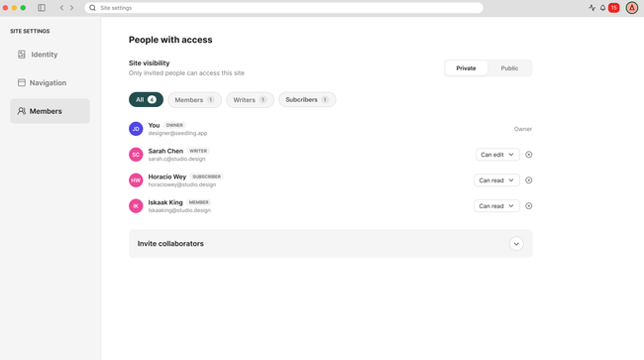644x360 pixels.
Task: Click Iskaak King's IK avatar
Action: click(x=136, y=206)
